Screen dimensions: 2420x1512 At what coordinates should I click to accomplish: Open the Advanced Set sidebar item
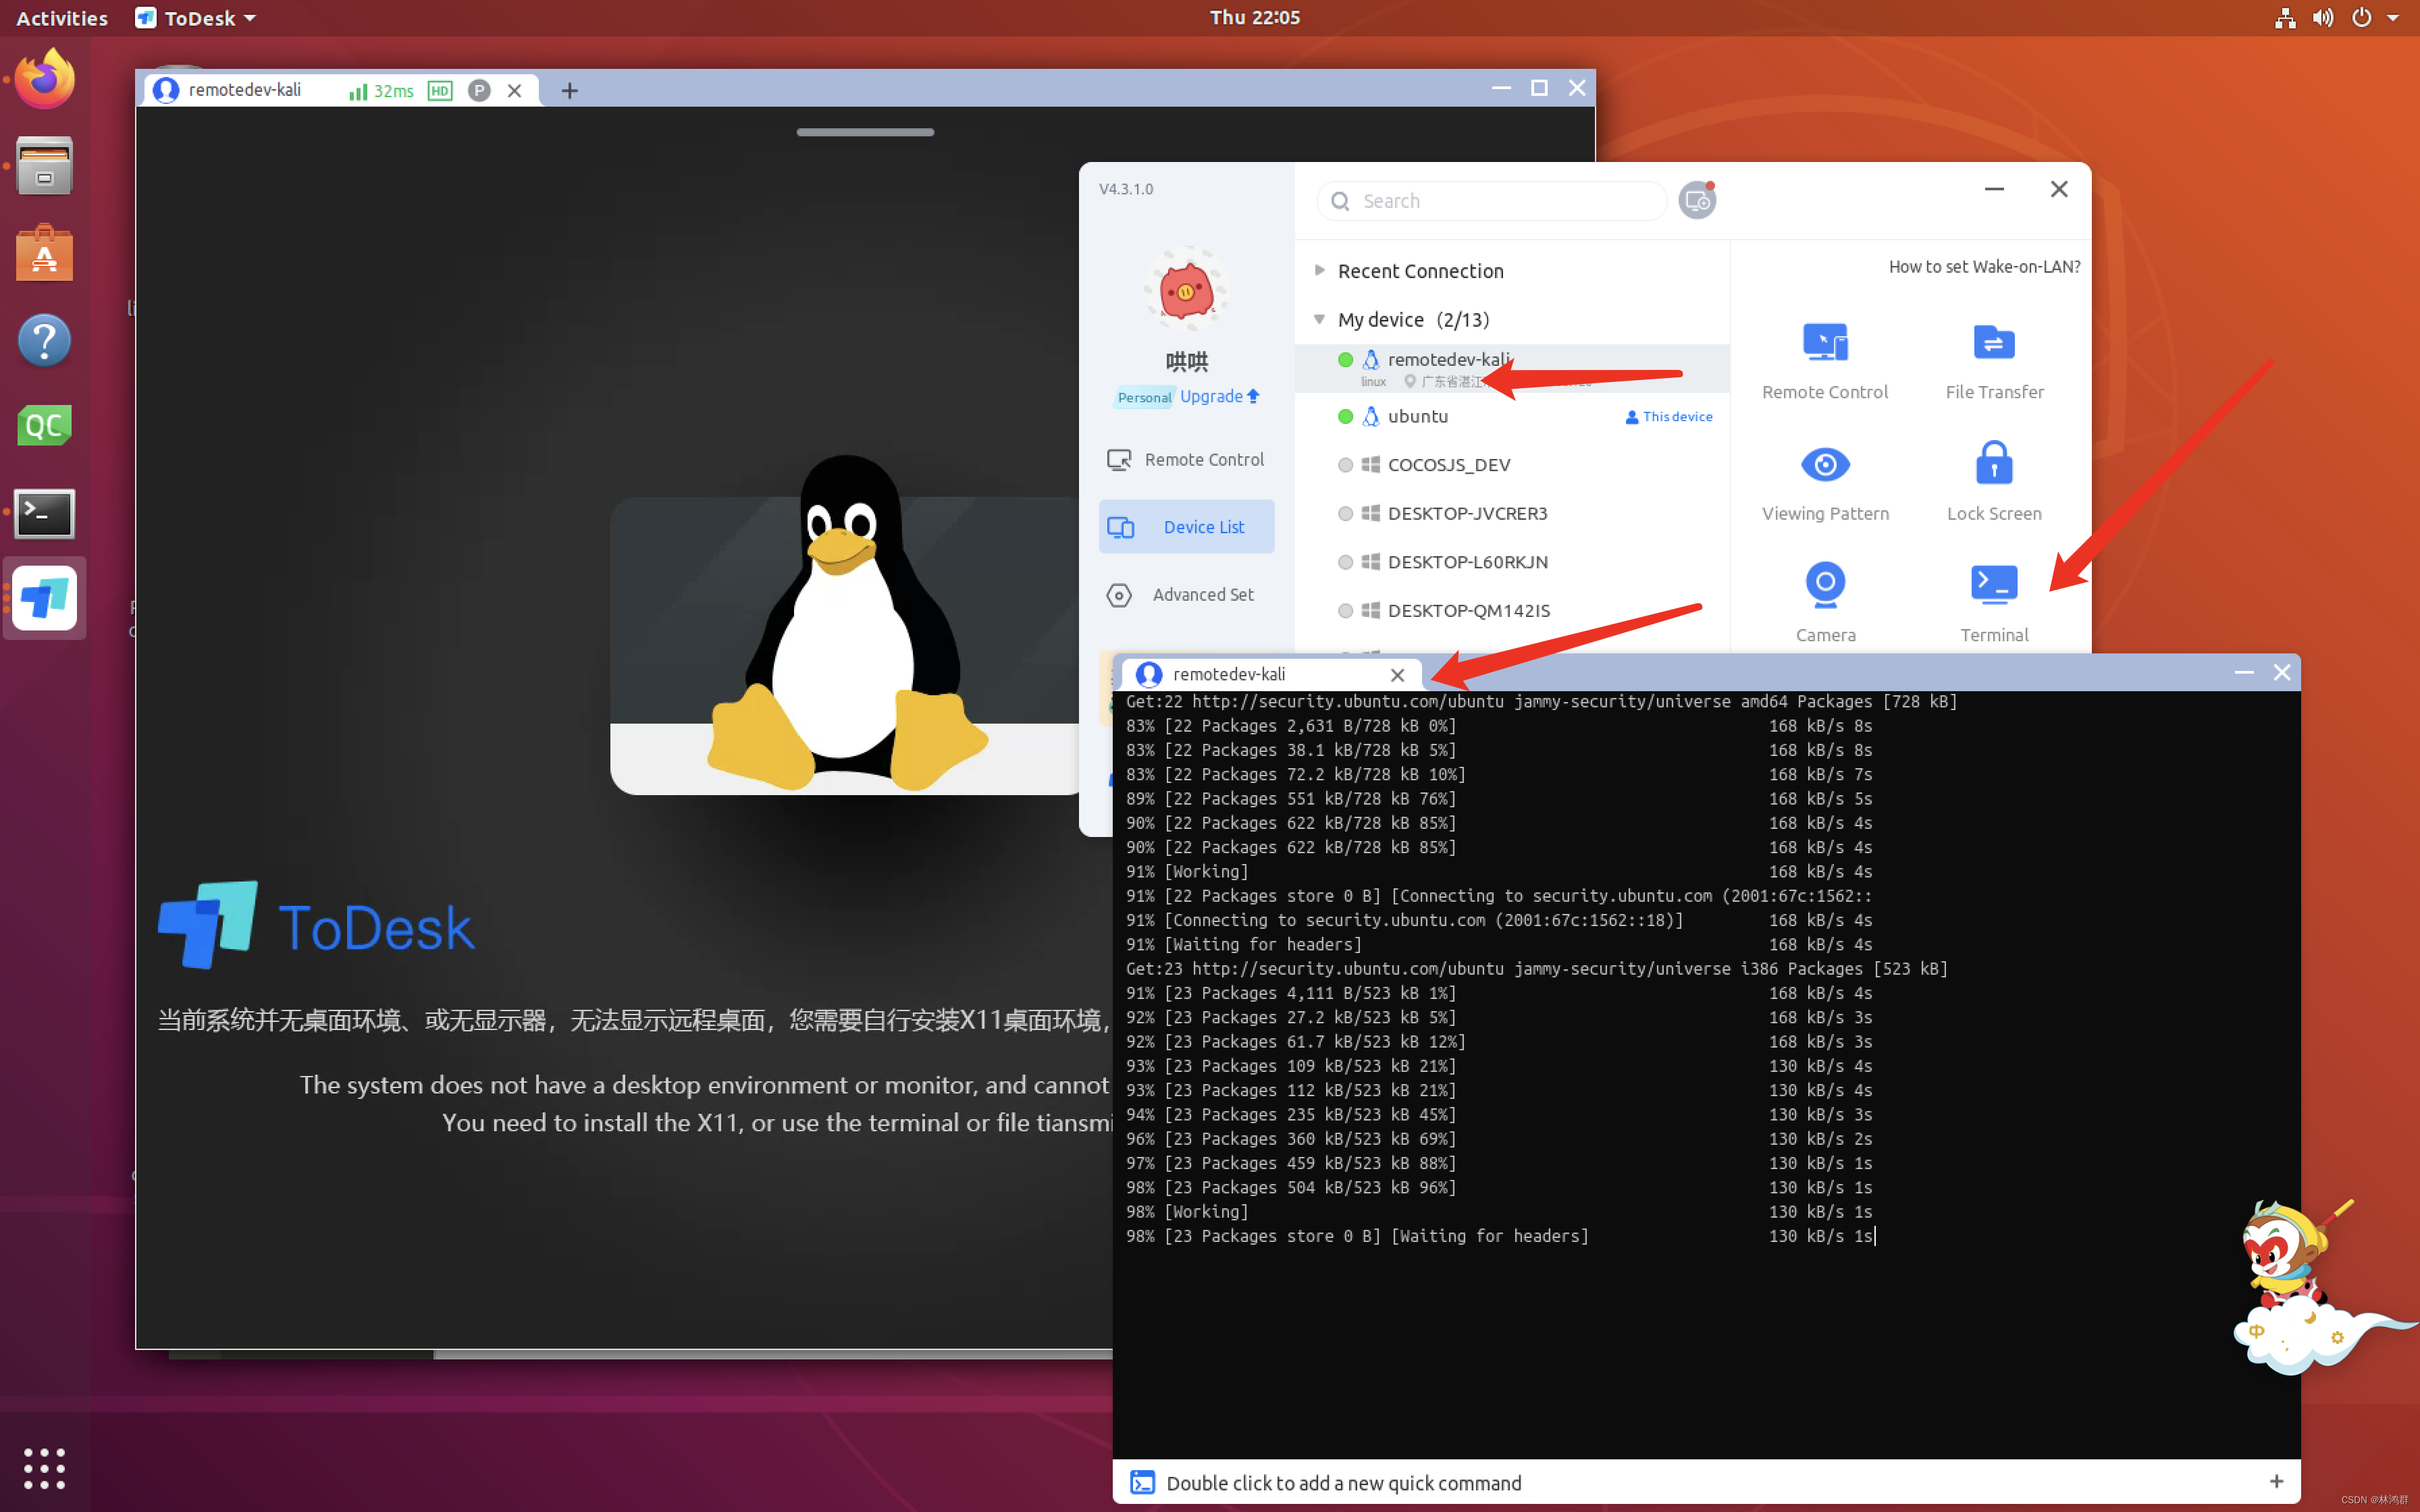pyautogui.click(x=1186, y=594)
